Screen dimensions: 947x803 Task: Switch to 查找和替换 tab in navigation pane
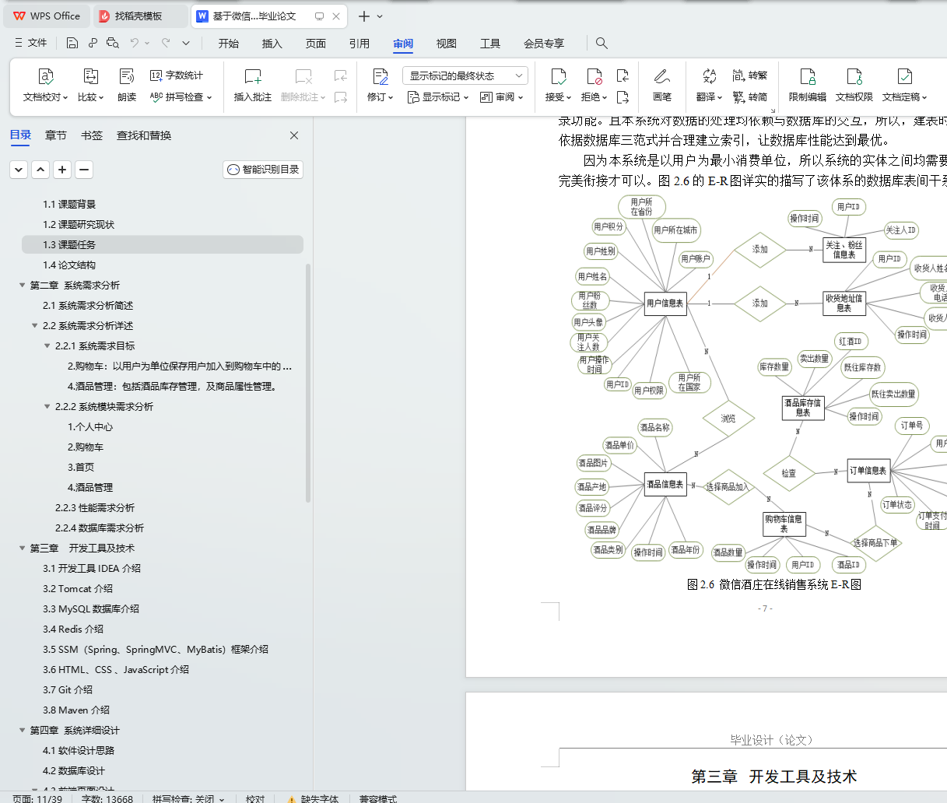click(x=144, y=135)
